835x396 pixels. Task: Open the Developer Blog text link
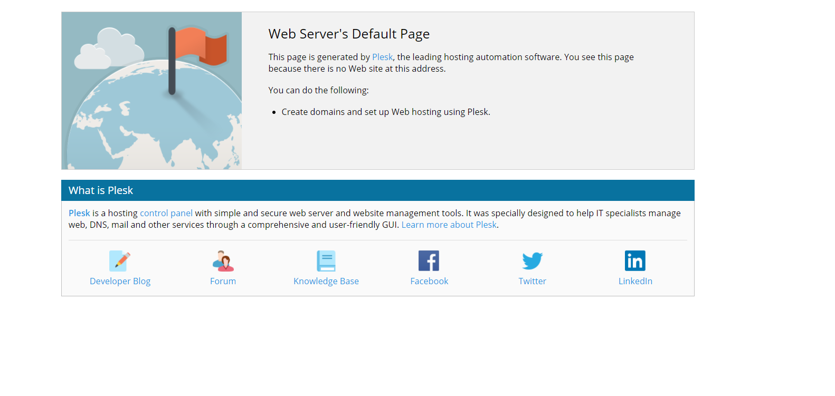[120, 281]
